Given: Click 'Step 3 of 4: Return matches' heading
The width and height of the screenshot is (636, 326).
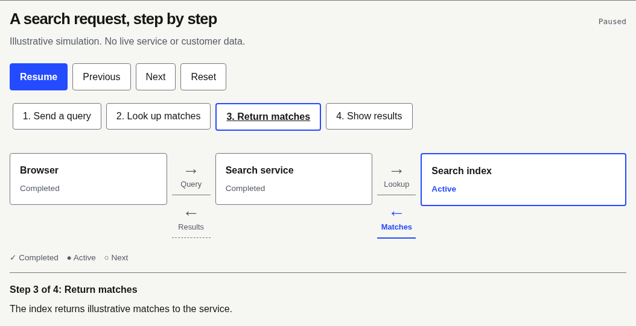Looking at the screenshot, I should click(x=74, y=290).
